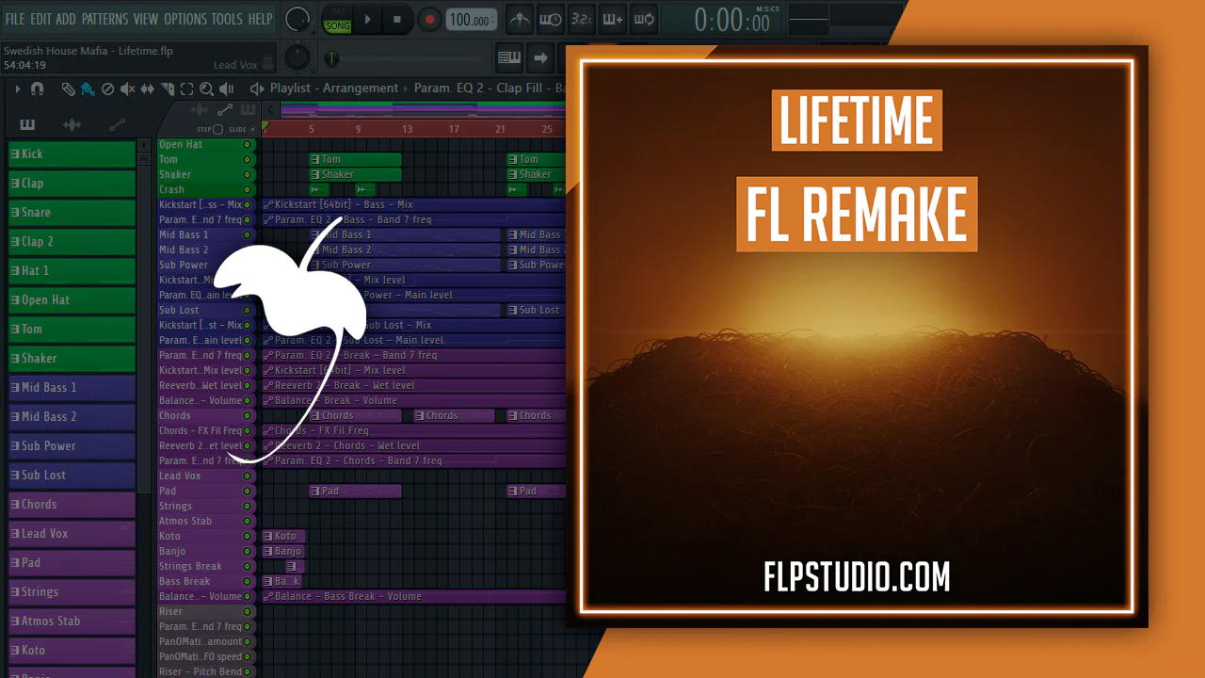The image size is (1205, 678).
Task: Open the Playlist - Arrangement selector
Action: point(334,89)
